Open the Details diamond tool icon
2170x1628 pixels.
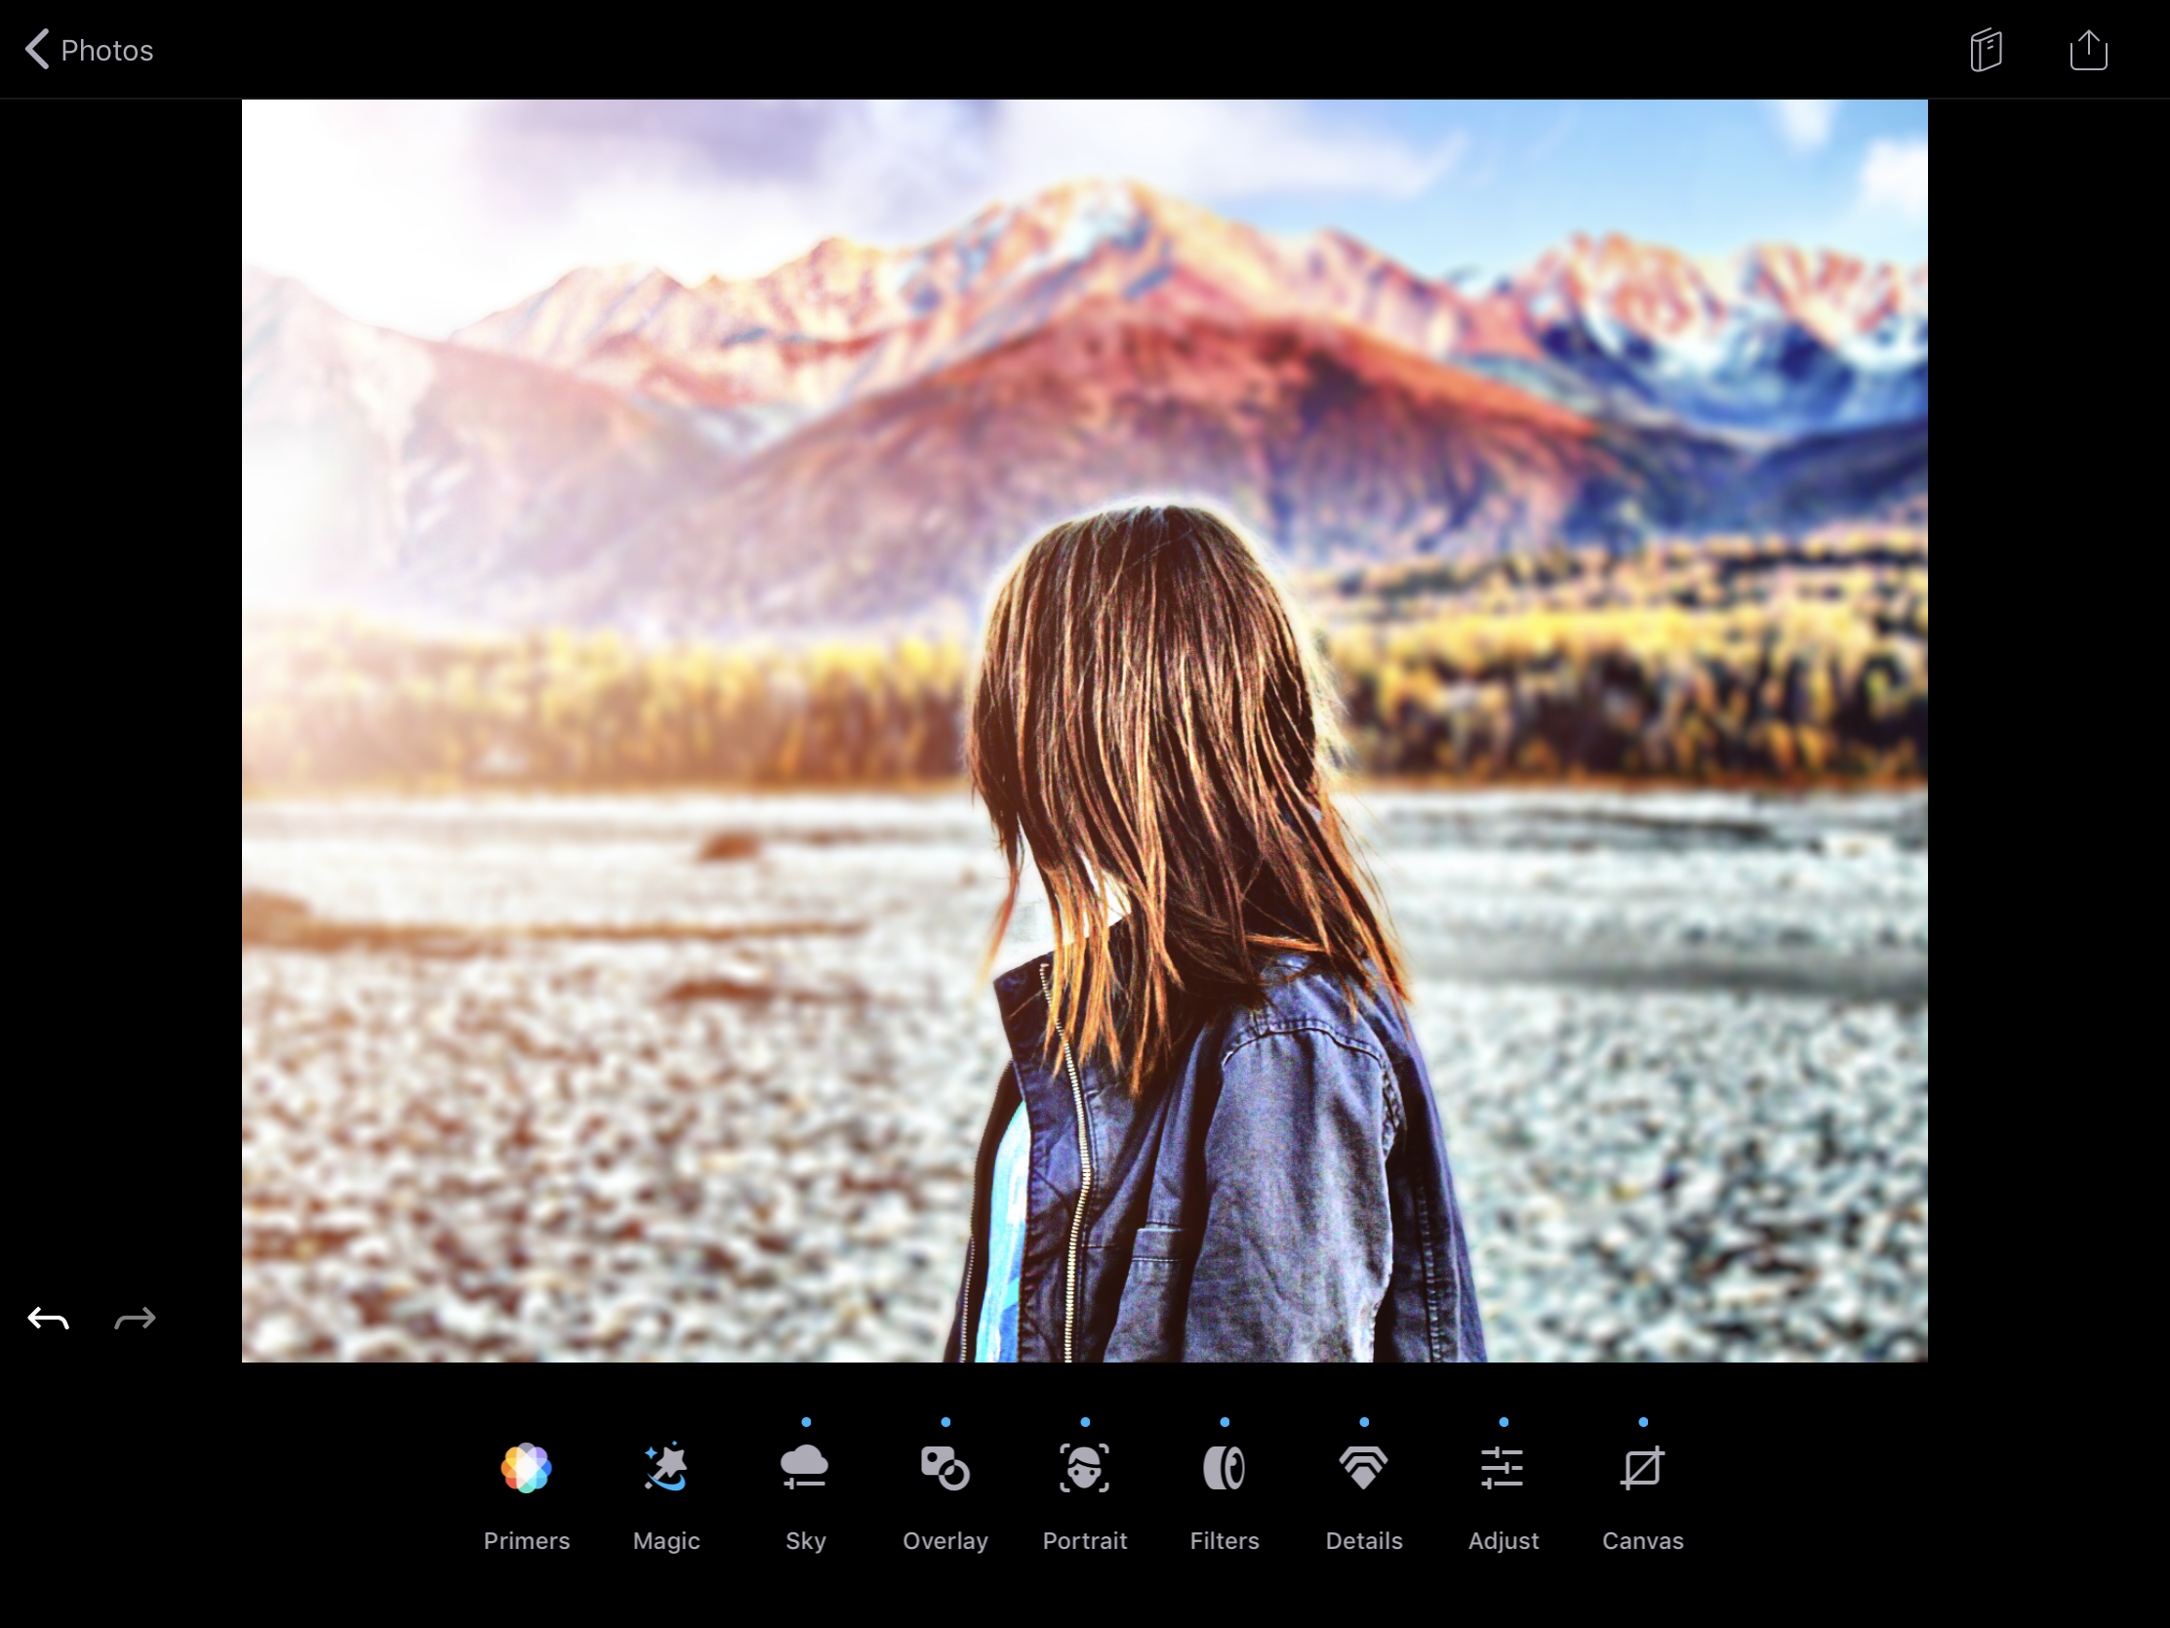coord(1364,1467)
